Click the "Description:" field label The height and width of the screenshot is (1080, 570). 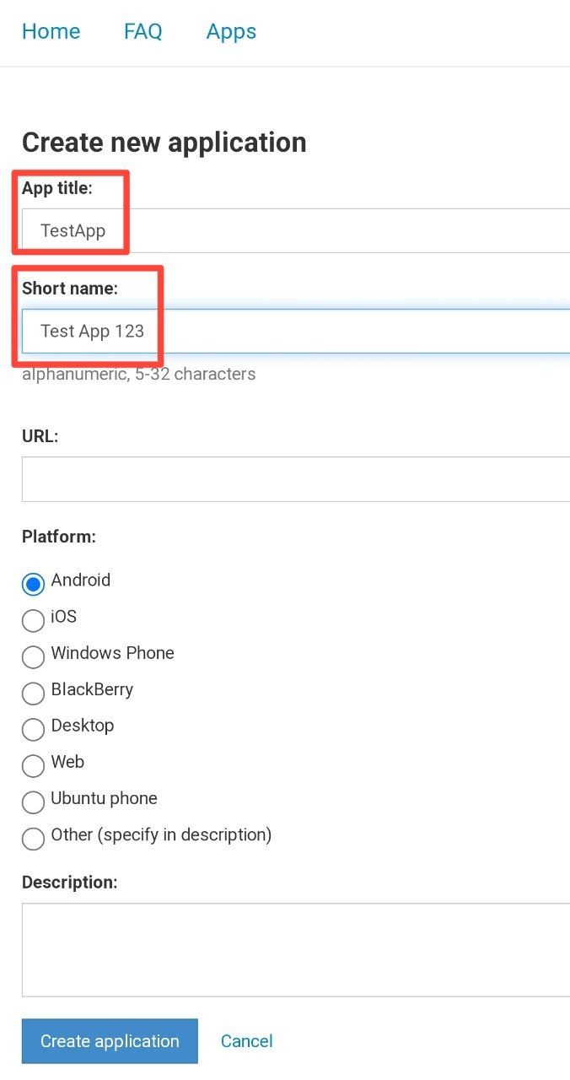[69, 882]
